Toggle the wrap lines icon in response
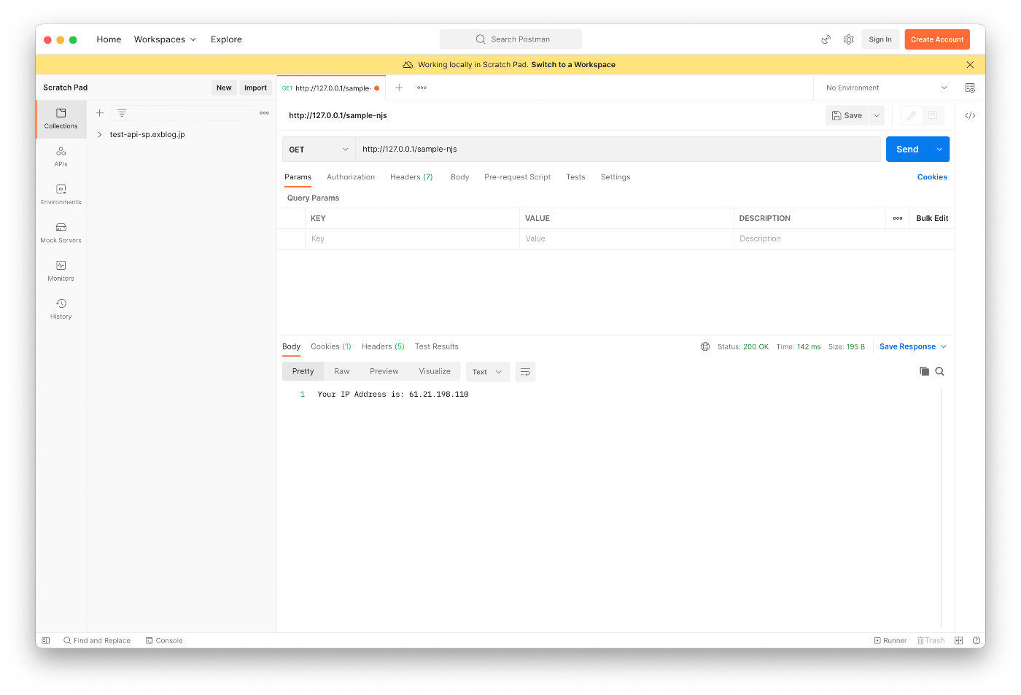 (525, 372)
